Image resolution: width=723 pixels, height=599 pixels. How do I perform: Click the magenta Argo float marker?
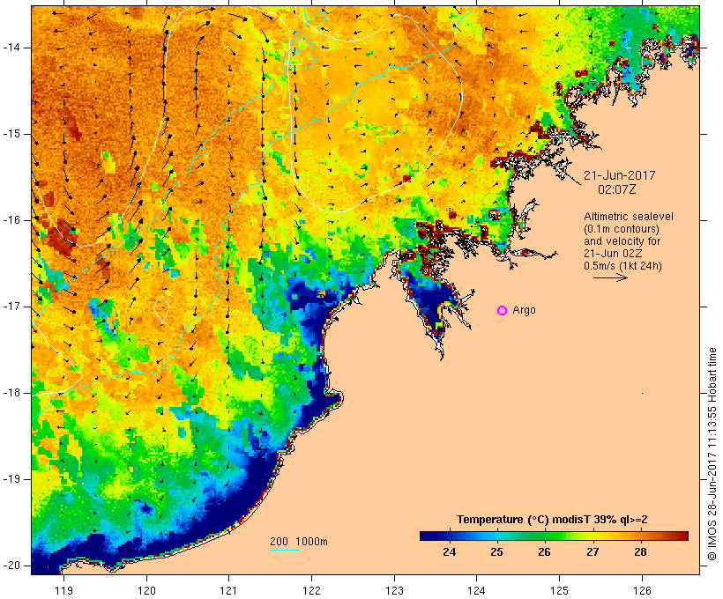coord(503,311)
